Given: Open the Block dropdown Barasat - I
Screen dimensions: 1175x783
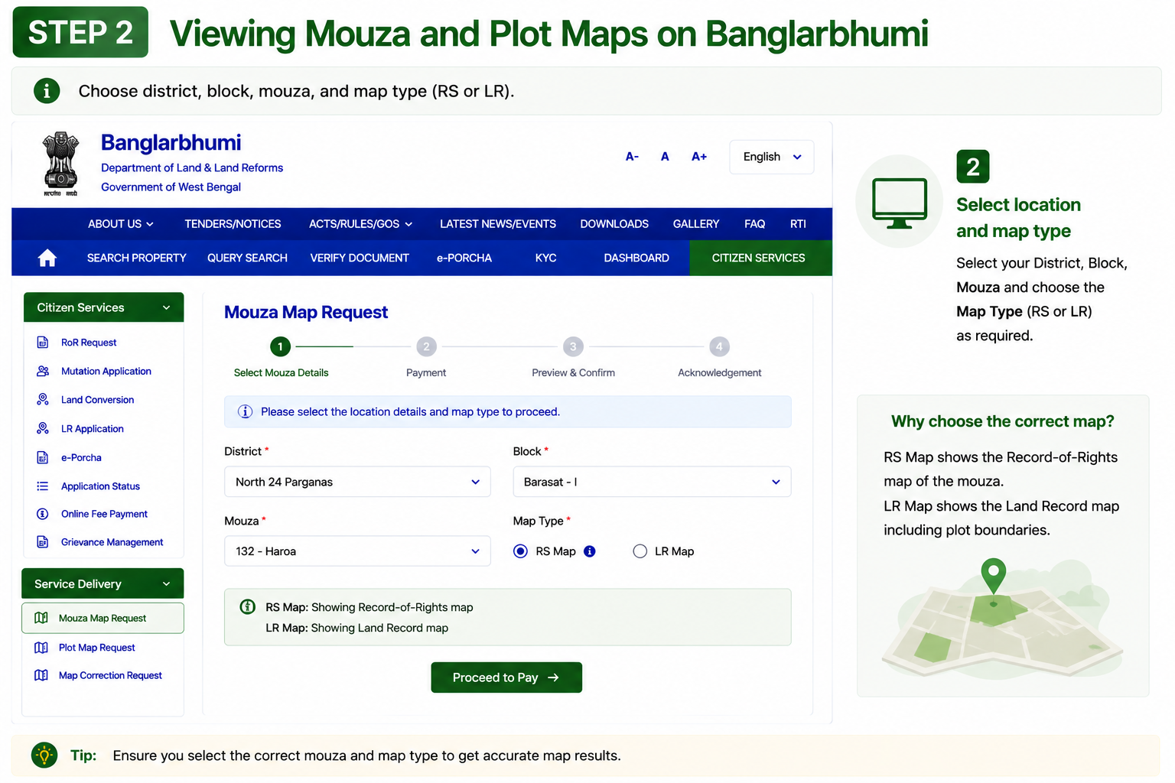Looking at the screenshot, I should coord(652,482).
